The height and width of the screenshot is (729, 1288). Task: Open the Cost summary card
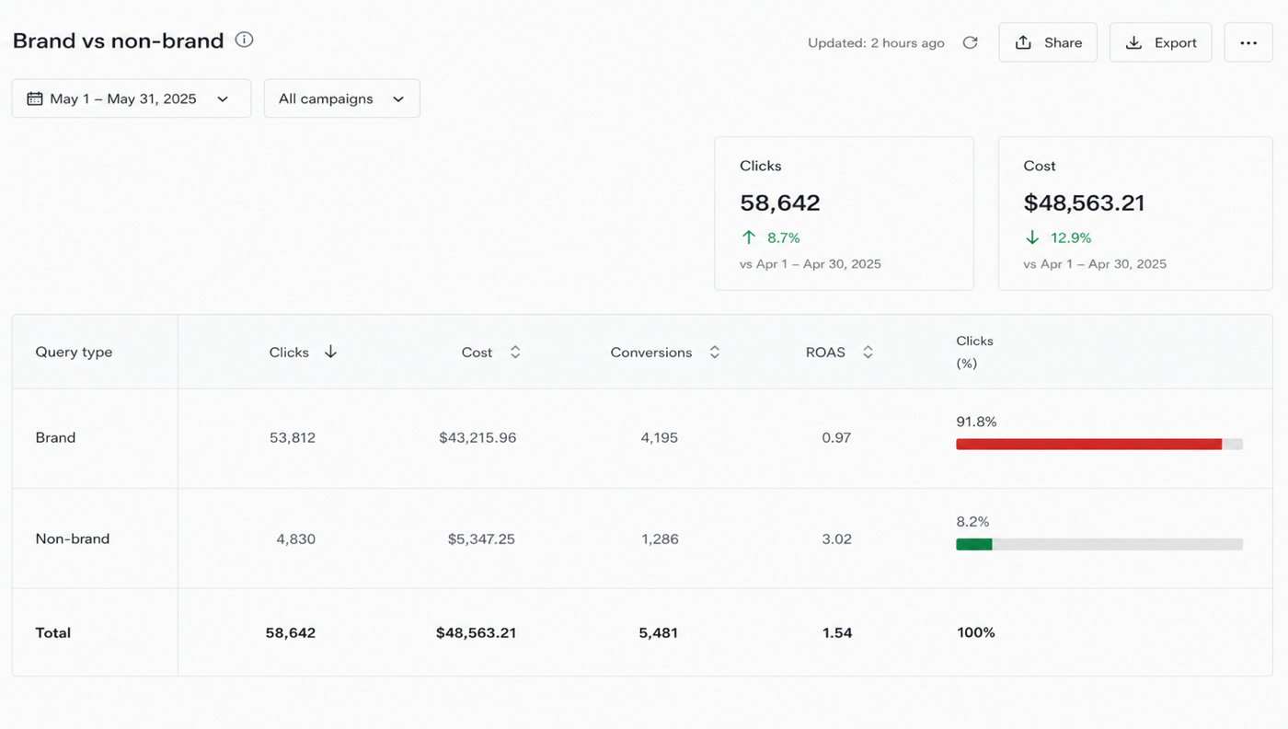tap(1135, 214)
